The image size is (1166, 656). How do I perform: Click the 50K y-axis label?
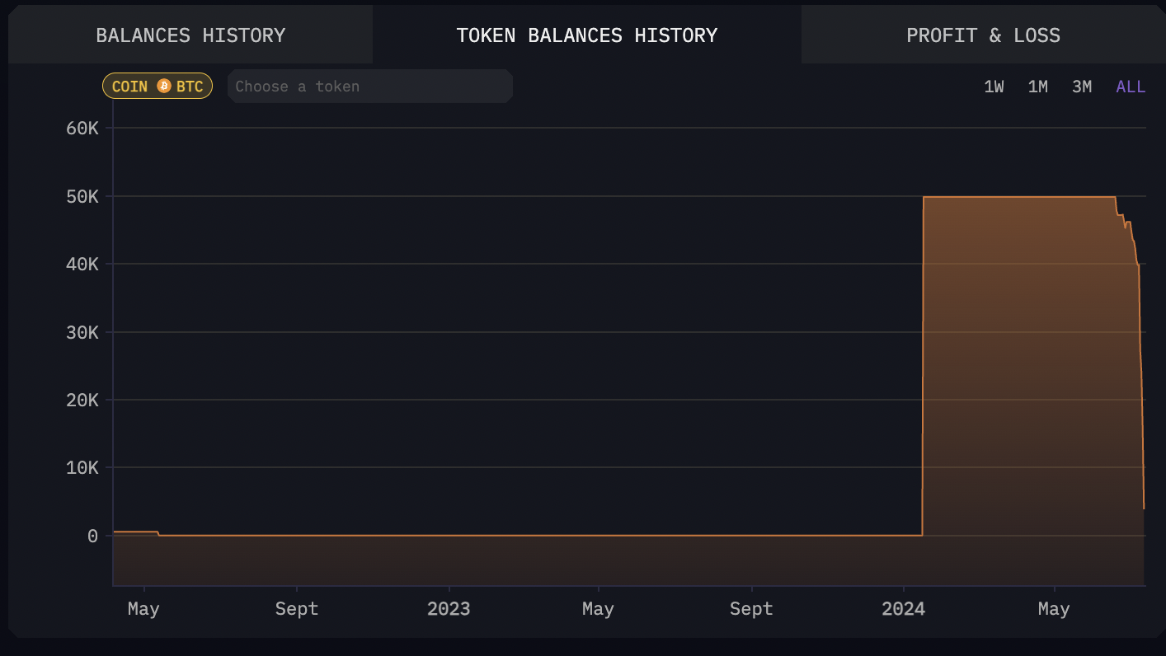click(x=82, y=197)
